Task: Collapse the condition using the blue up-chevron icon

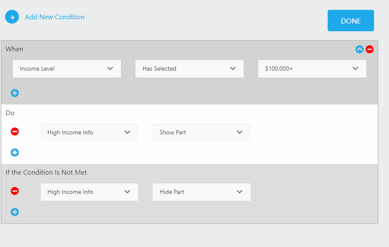Action: click(x=359, y=49)
